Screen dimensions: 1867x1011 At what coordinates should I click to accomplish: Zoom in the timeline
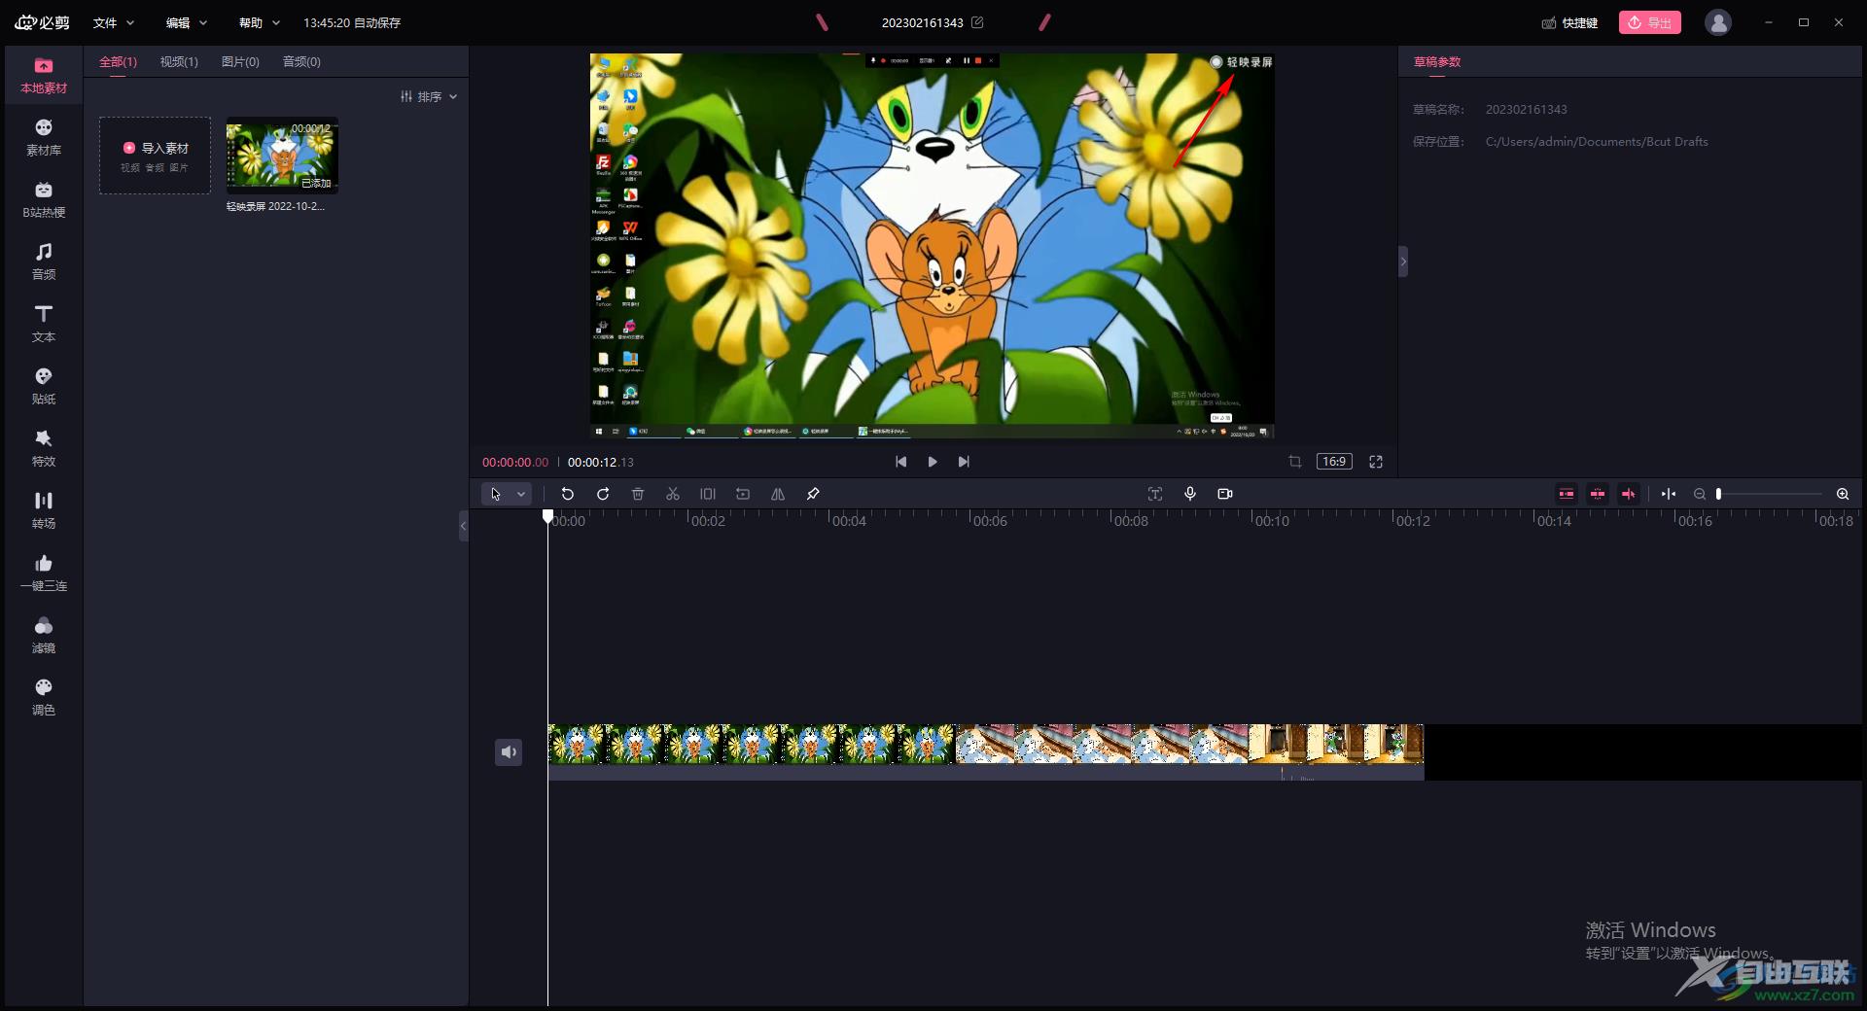(1843, 494)
